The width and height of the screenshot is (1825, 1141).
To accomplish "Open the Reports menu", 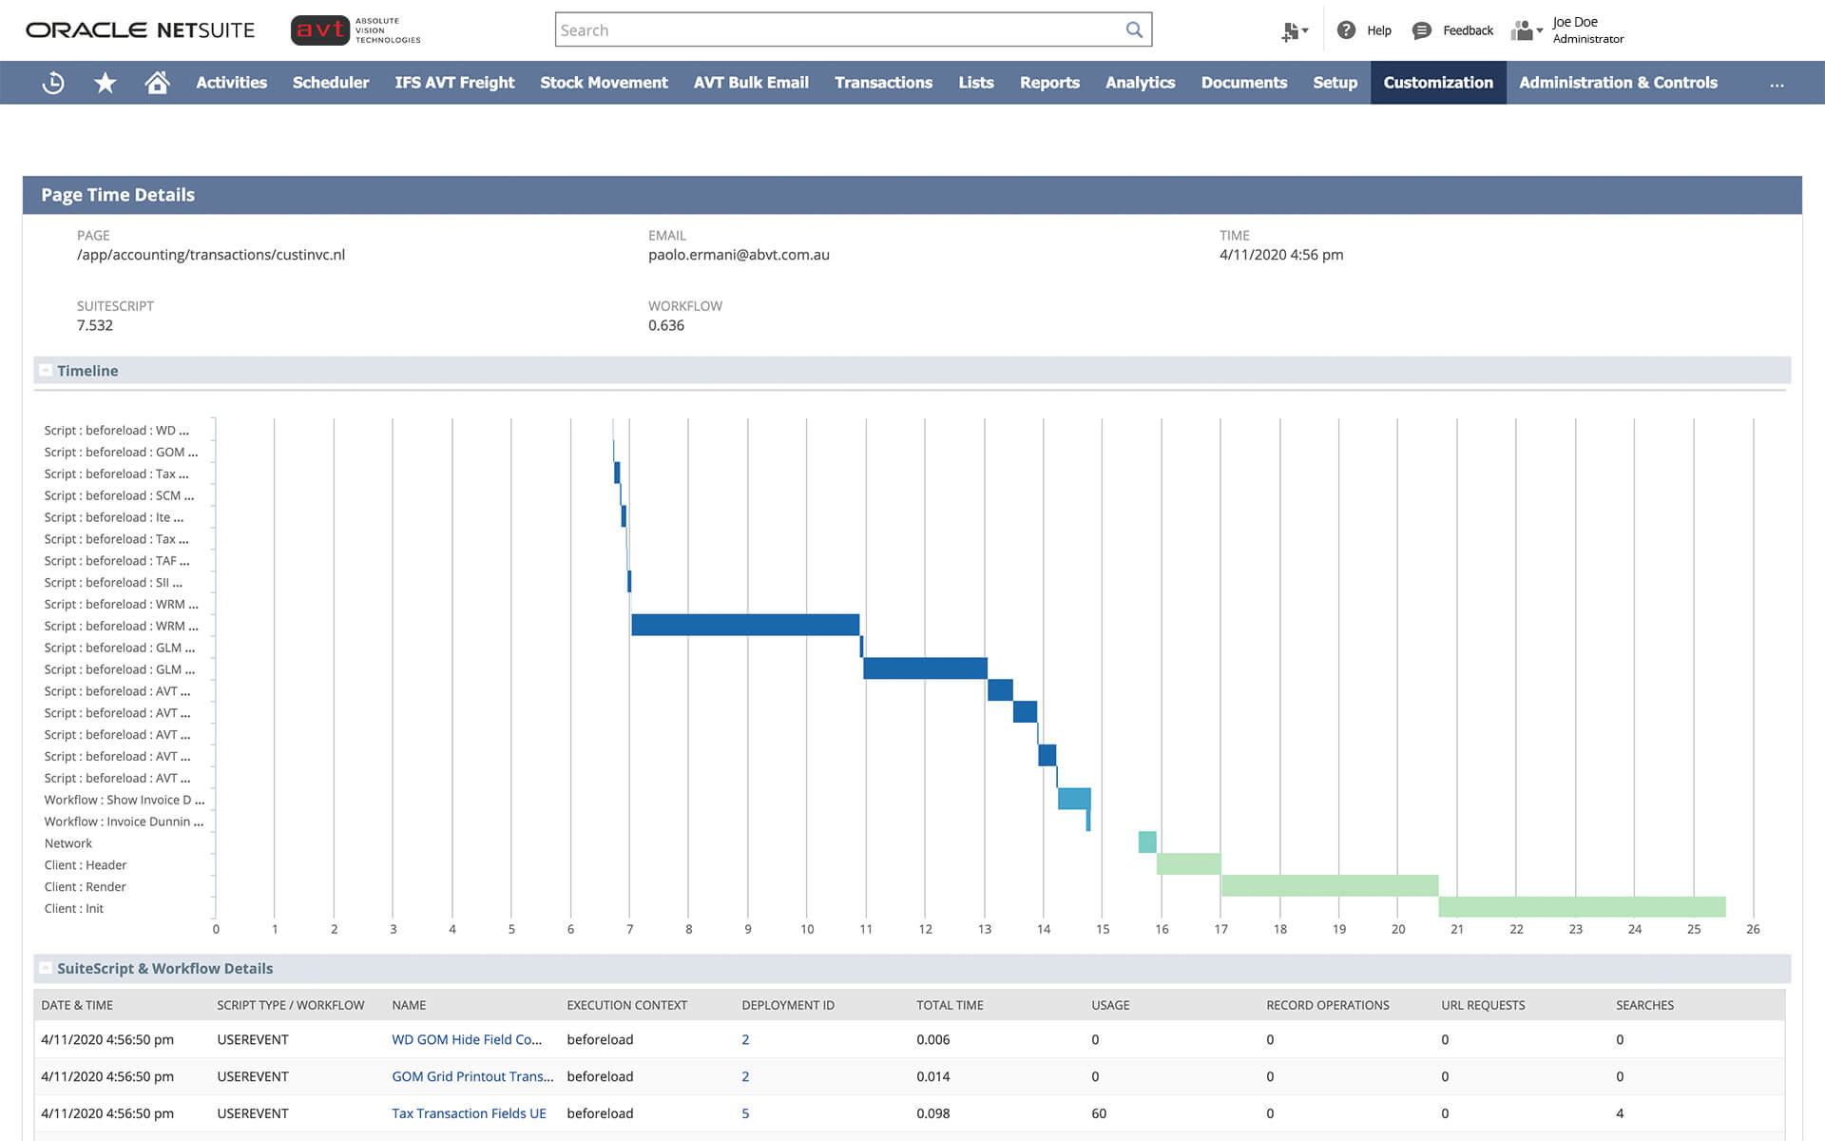I will click(1049, 83).
